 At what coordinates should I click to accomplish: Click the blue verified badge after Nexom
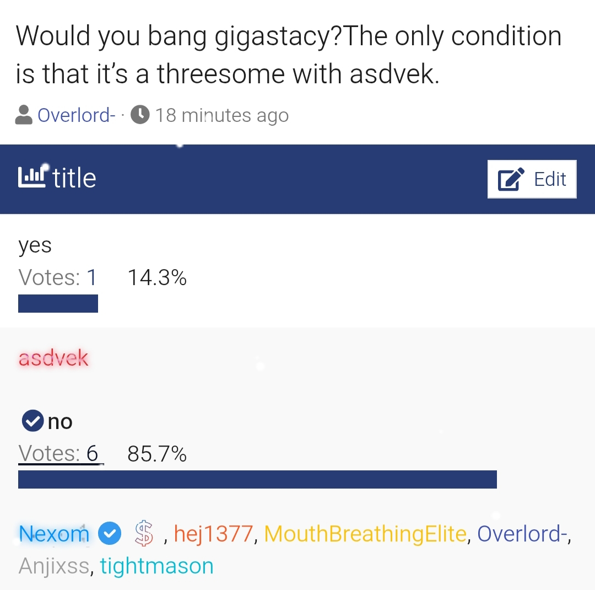click(110, 534)
